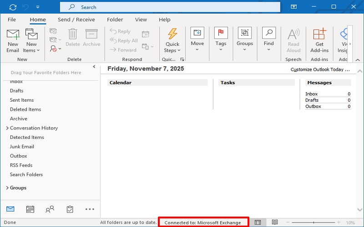This screenshot has width=364, height=227.
Task: Click the Normal view icon in status bar
Action: (x=258, y=222)
